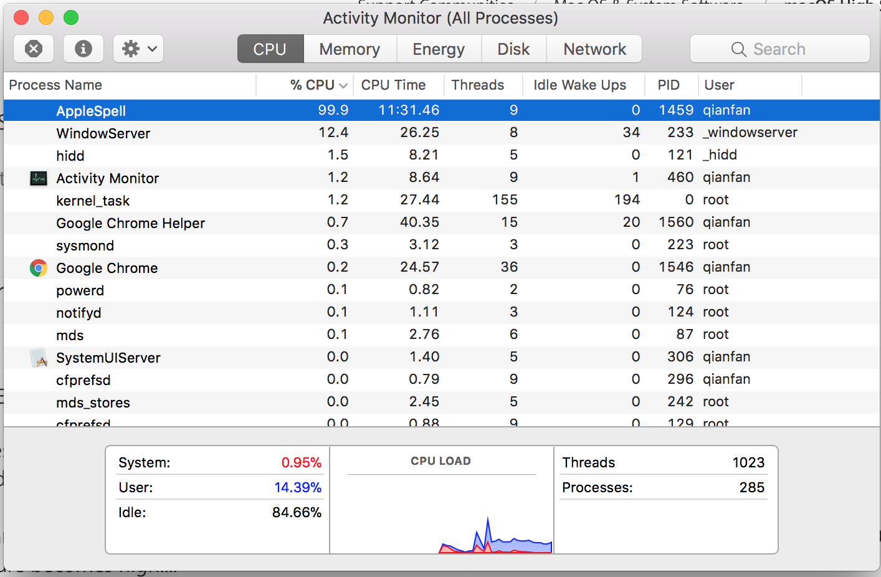
Task: Click the Processes count 285
Action: [752, 487]
